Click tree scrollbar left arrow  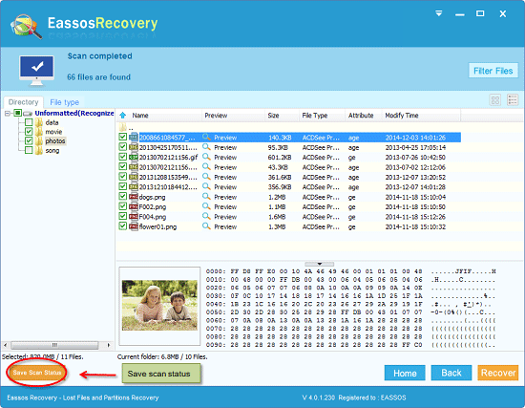coord(5,345)
